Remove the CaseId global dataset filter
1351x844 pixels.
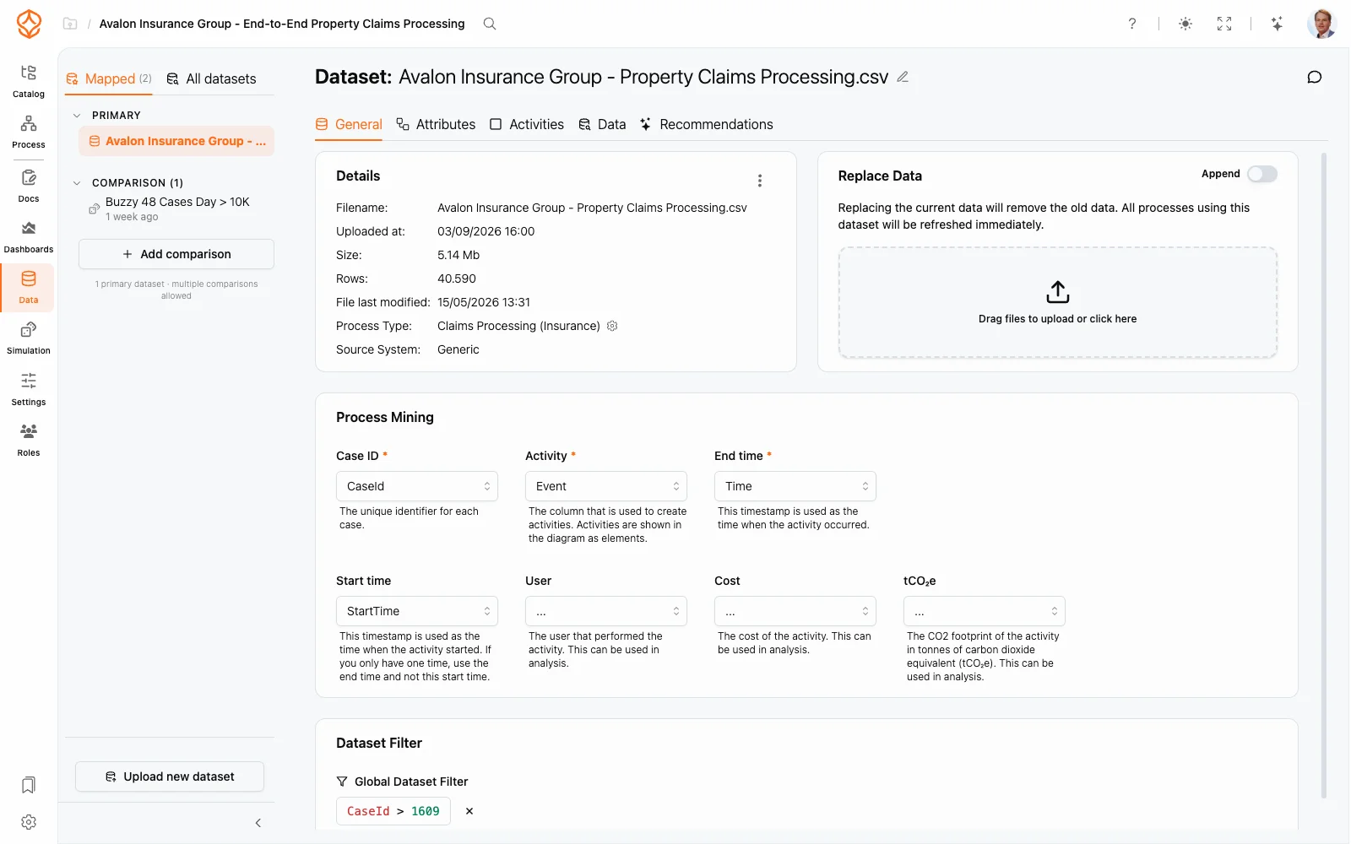pos(469,811)
